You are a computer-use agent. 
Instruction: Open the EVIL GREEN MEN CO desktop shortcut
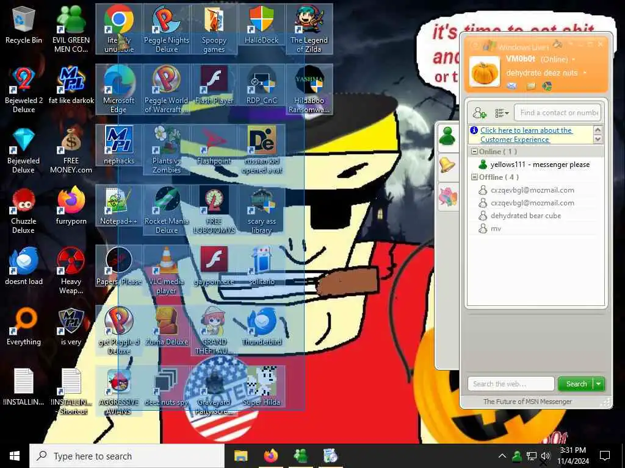point(71,29)
